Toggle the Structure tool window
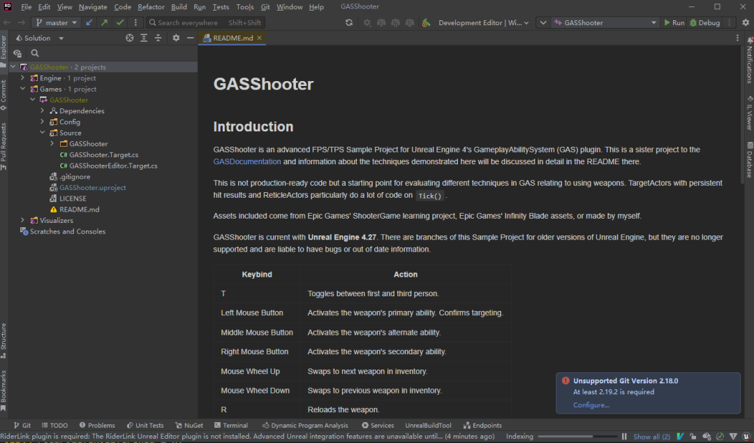This screenshot has height=443, width=754. [4, 341]
